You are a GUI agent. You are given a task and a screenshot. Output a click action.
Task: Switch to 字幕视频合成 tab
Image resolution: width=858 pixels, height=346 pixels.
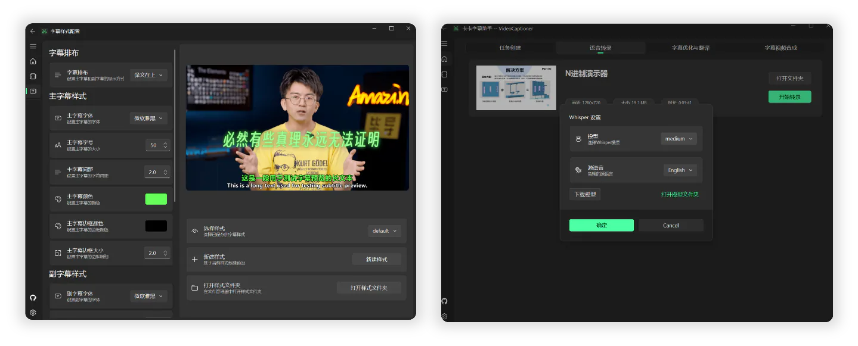(x=780, y=48)
